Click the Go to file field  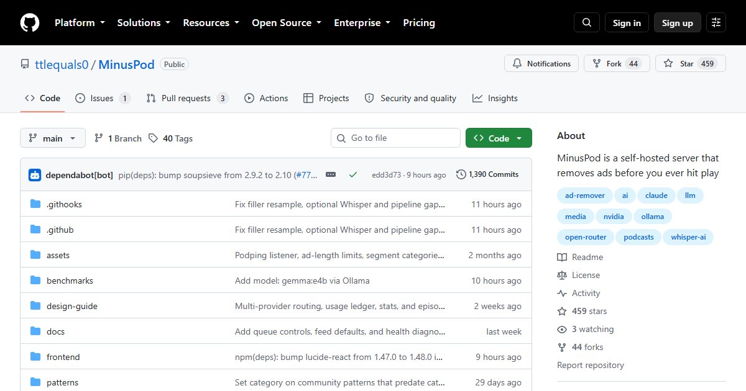[x=395, y=138]
